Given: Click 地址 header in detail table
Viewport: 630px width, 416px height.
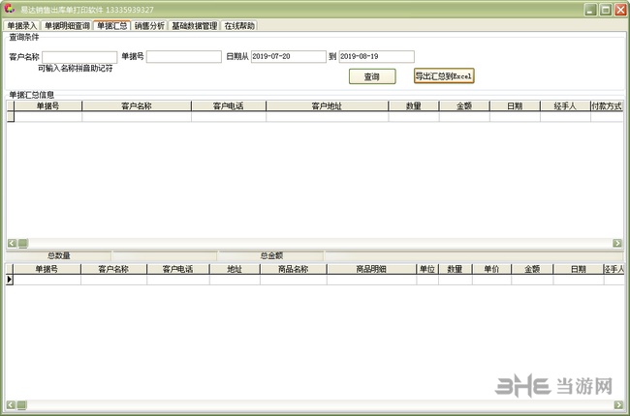Looking at the screenshot, I should coord(235,269).
